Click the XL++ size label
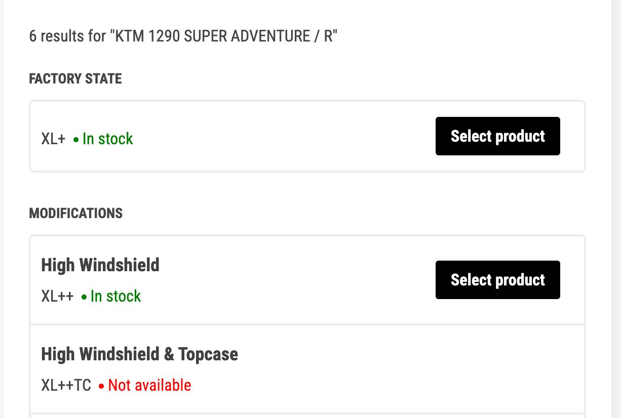This screenshot has height=418, width=621. tap(57, 296)
